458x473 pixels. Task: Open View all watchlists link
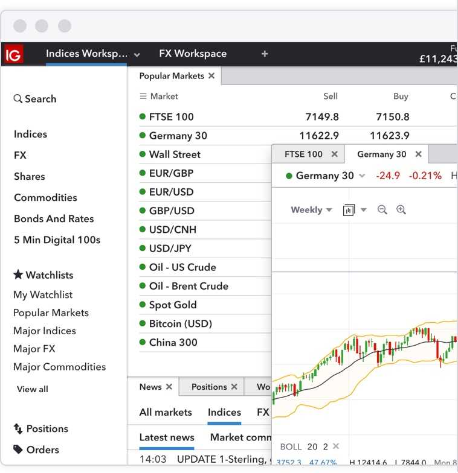(x=33, y=389)
